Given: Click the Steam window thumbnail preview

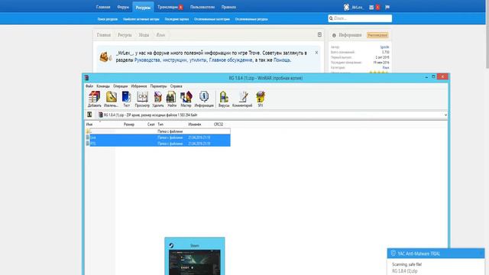Looking at the screenshot, I should (195, 257).
